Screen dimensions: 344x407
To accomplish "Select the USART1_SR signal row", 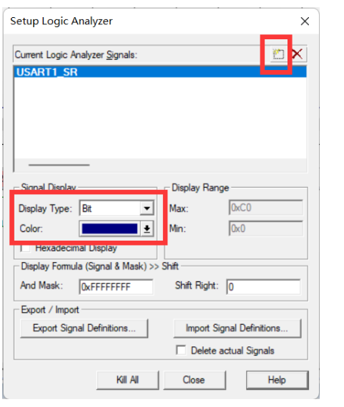I will pos(160,72).
